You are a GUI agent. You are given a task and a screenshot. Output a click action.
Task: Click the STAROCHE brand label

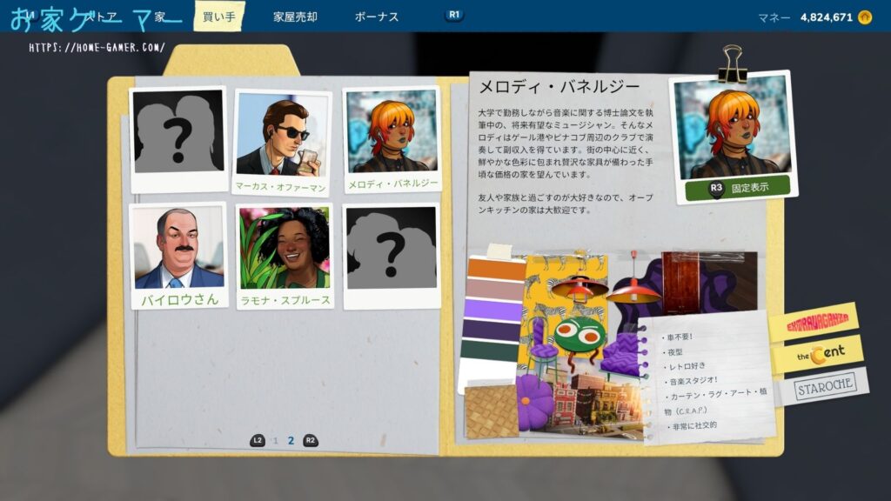(x=825, y=387)
